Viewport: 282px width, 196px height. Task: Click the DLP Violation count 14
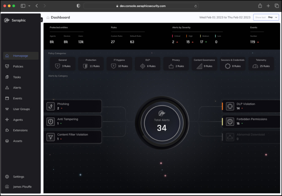tap(238, 109)
